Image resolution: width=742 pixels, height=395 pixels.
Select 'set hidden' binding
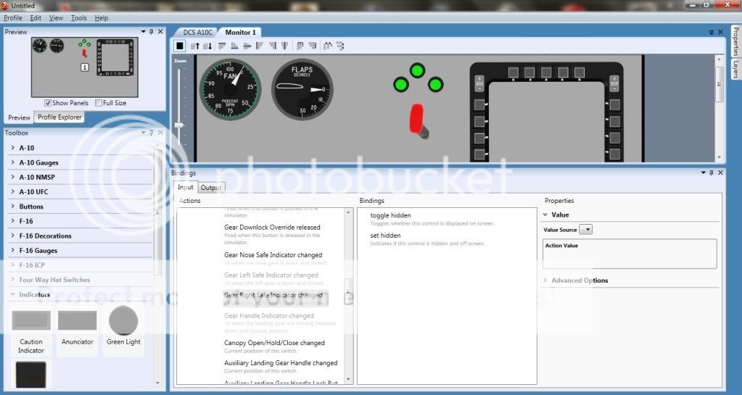point(385,235)
